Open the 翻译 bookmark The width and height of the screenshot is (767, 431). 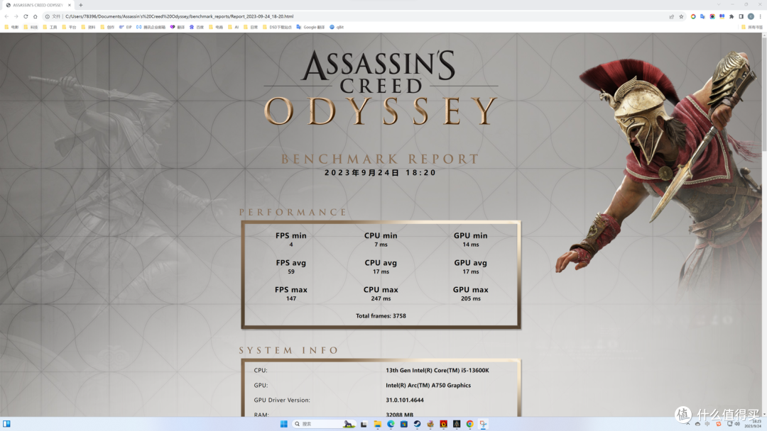point(177,27)
